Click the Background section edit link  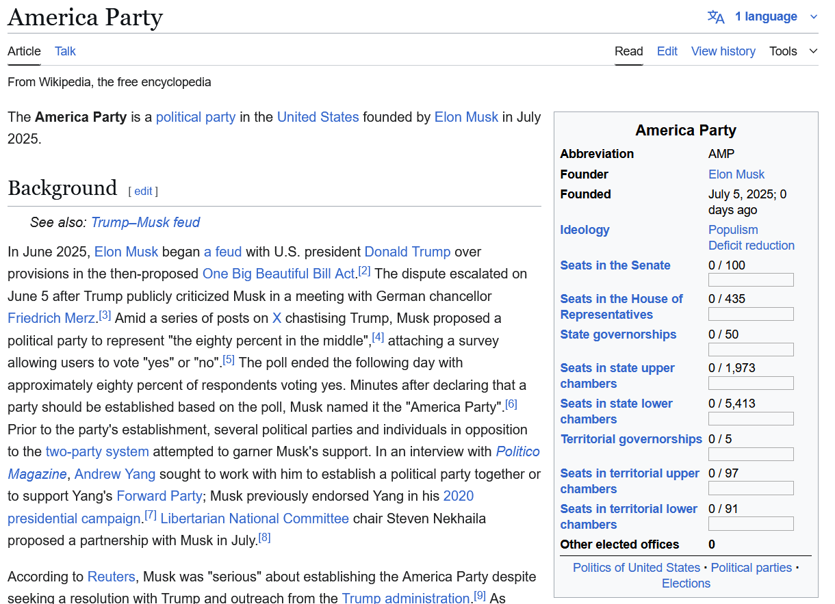pyautogui.click(x=143, y=191)
